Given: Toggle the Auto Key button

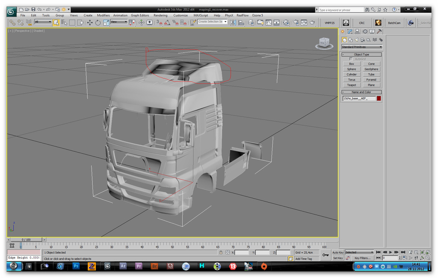Looking at the screenshot, I should (338, 252).
